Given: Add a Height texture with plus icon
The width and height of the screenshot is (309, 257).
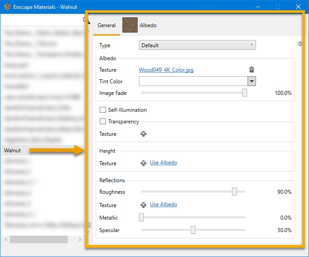Looking at the screenshot, I should pos(143,163).
